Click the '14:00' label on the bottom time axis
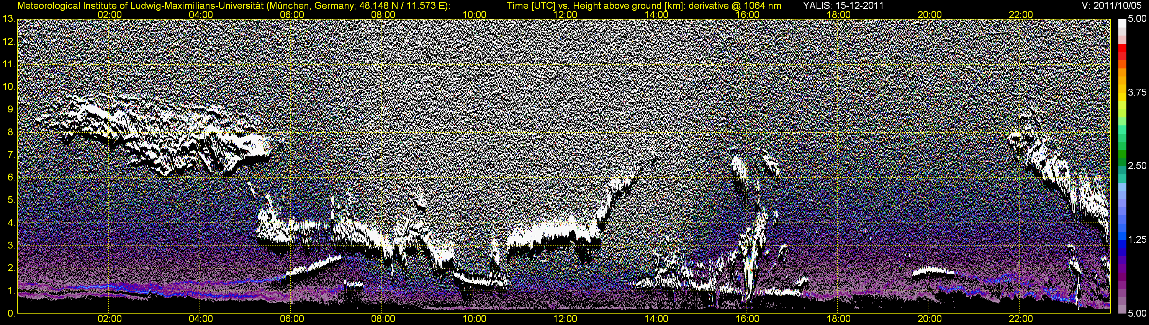Screen dimensions: 1149x325 pyautogui.click(x=656, y=319)
